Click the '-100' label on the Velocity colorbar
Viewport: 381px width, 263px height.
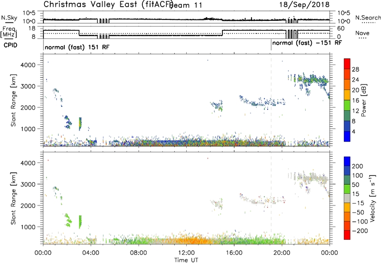point(360,221)
